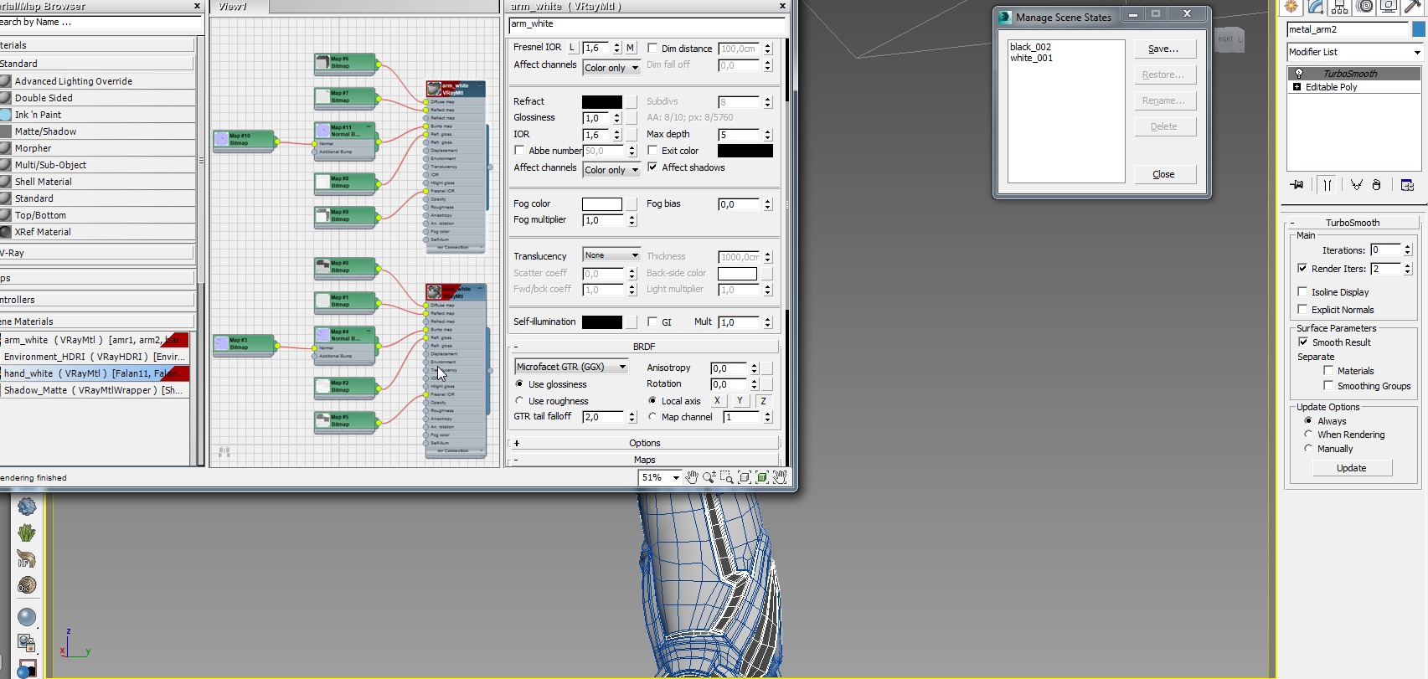Select Use roughness radio button
This screenshot has height=679, width=1428.
[x=519, y=401]
